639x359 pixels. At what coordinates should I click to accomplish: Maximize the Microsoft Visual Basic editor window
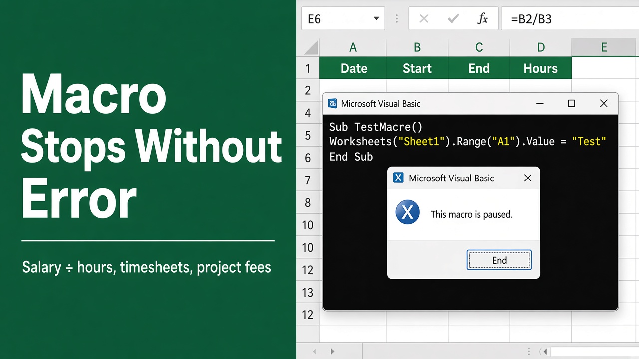pos(572,104)
